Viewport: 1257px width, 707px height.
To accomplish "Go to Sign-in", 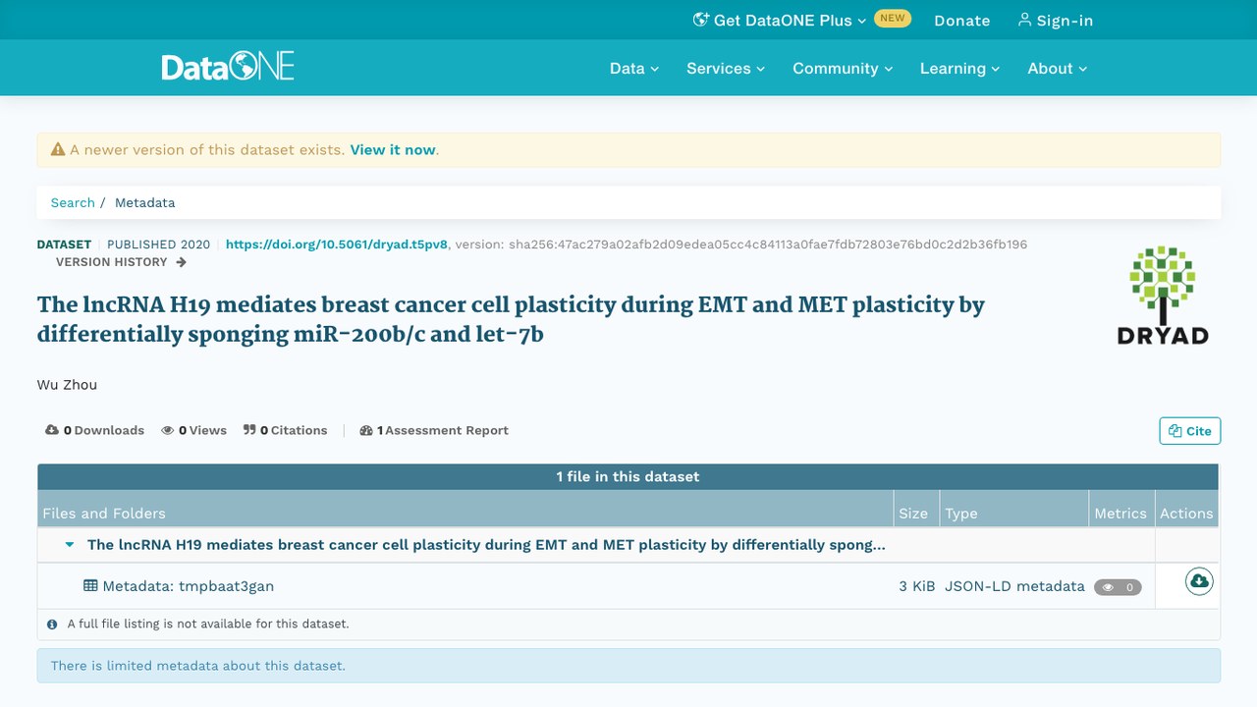I will [1055, 21].
